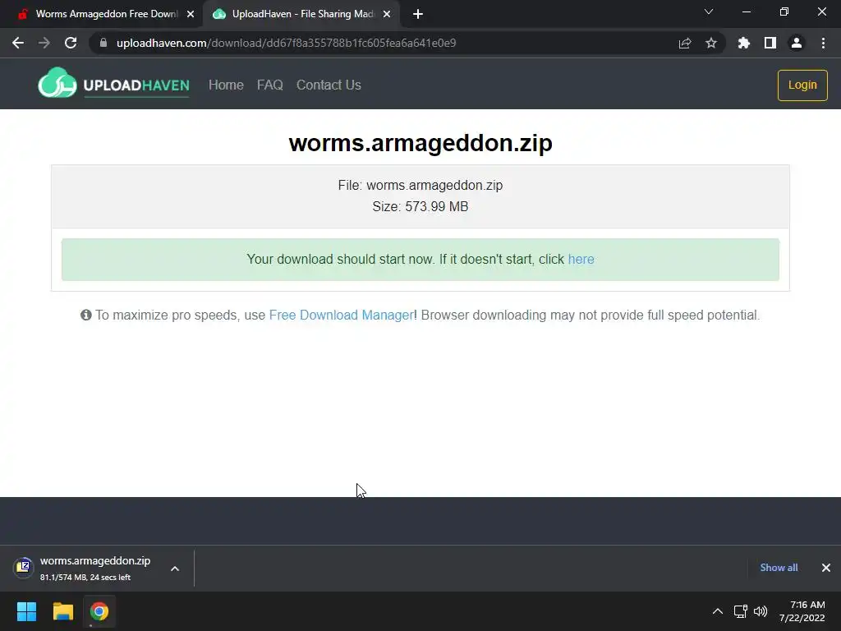Click the Login button
Viewport: 841px width, 631px height.
[x=802, y=85]
